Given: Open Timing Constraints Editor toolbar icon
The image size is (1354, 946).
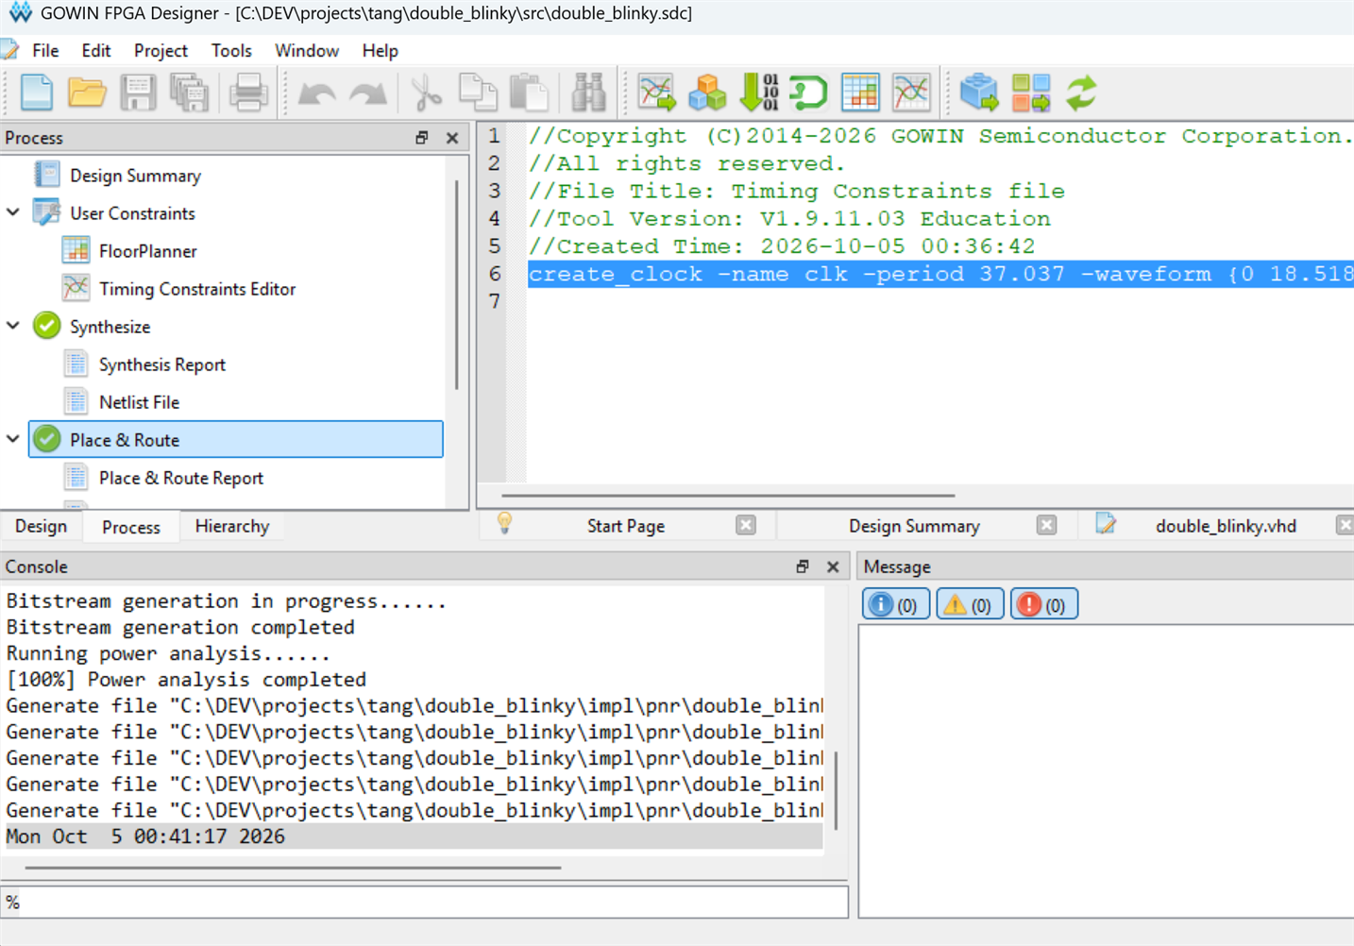Looking at the screenshot, I should 911,93.
